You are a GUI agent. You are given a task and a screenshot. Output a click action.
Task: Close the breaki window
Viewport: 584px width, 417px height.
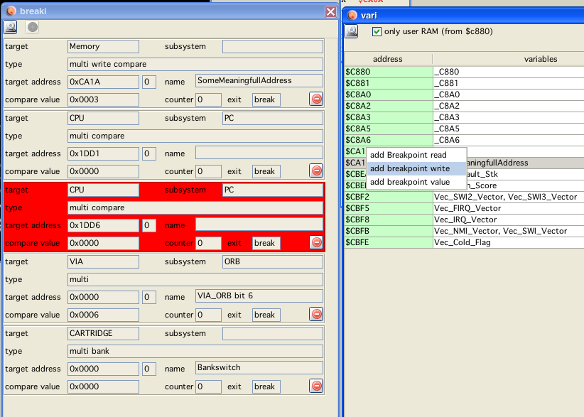(330, 11)
